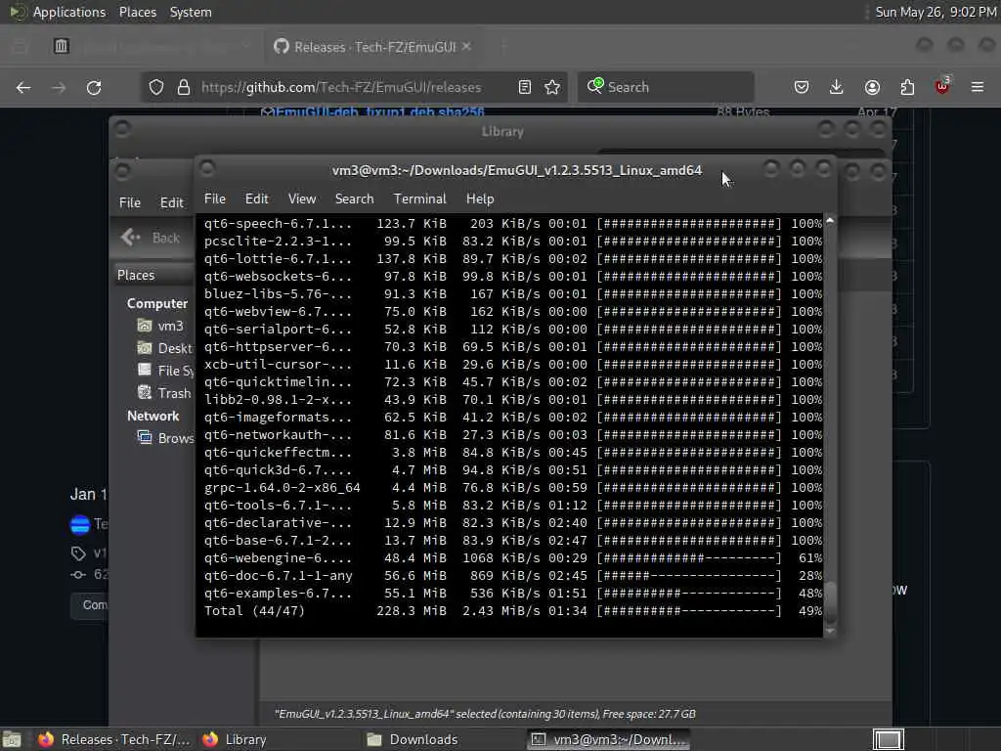Click the padlock site info icon
The image size is (1001, 751).
(184, 87)
